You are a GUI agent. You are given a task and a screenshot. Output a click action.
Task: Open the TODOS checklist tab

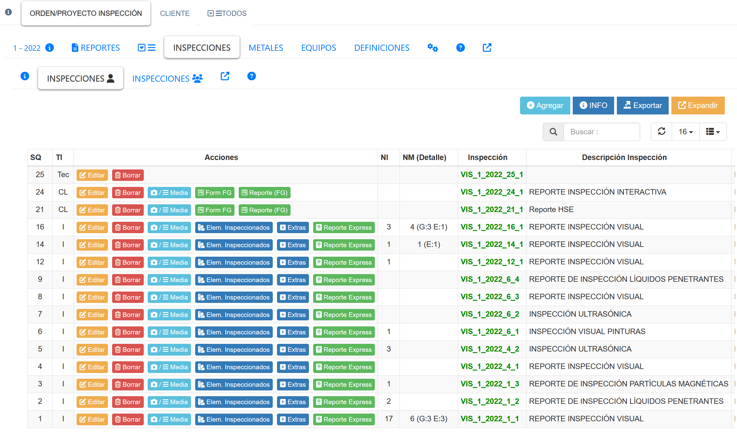[x=227, y=13]
